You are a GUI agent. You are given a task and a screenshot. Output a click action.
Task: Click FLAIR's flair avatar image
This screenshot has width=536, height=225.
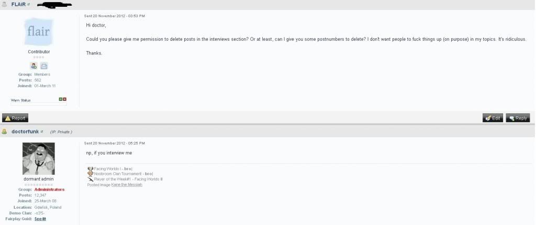coord(38,33)
